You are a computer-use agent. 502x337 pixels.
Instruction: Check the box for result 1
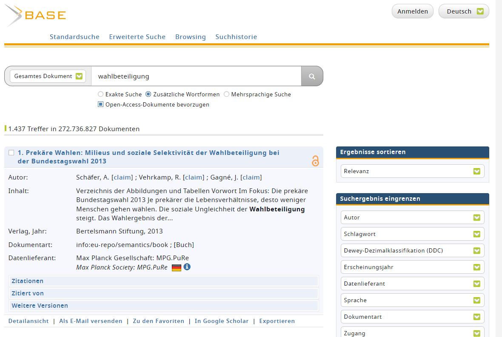click(11, 153)
